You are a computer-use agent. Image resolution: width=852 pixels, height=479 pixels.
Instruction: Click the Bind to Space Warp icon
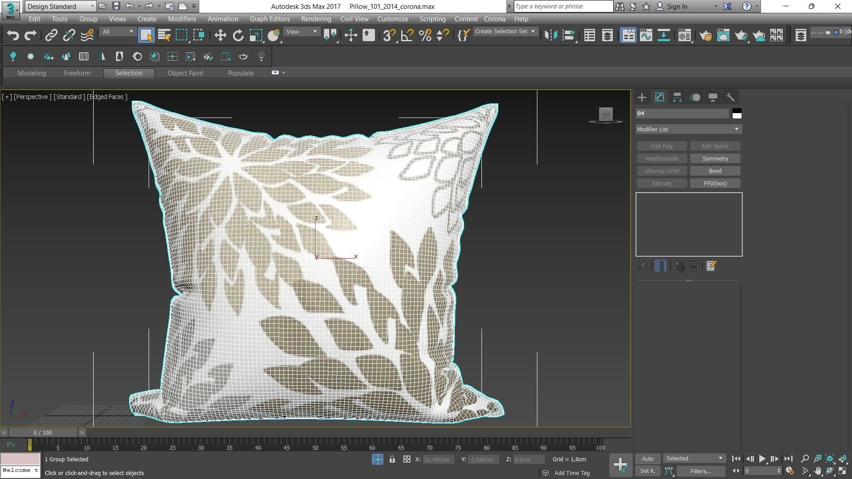87,35
